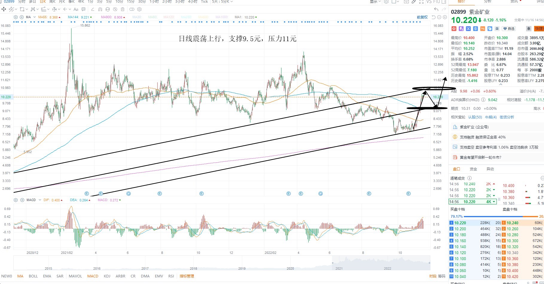Select the eraser pencil drawing tool
Screen dimensions: 544x284
92,9
